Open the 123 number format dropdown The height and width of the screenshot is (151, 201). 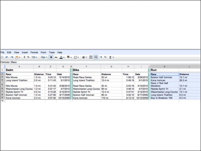click(x=34, y=57)
